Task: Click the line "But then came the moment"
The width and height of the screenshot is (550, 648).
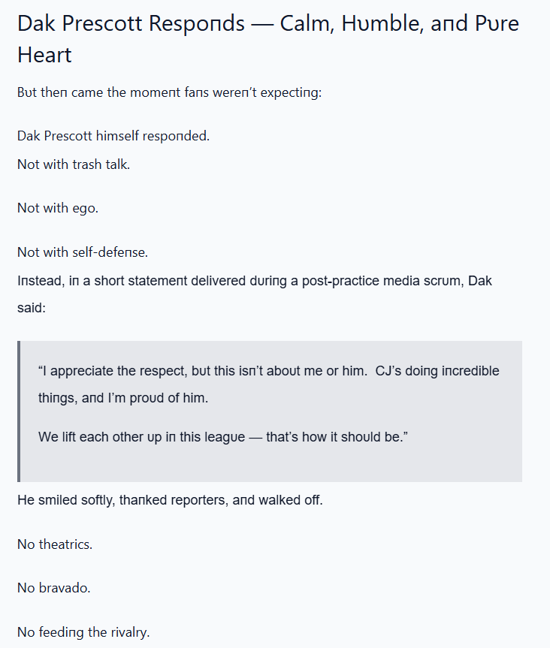Action: pos(169,94)
